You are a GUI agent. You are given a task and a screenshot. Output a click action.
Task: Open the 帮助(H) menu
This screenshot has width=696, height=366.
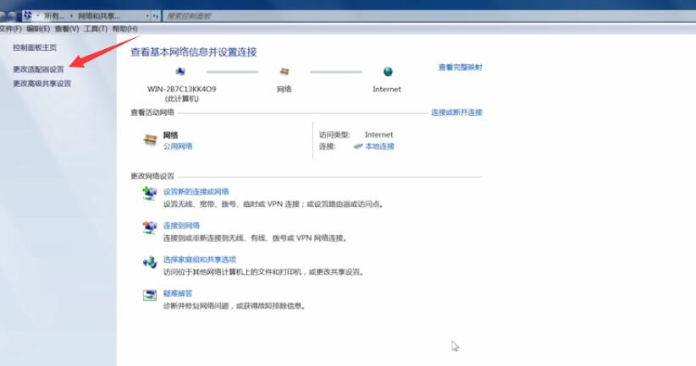click(x=124, y=29)
